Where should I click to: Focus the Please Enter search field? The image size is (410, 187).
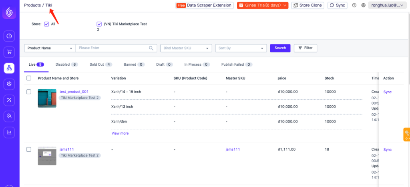click(x=113, y=48)
